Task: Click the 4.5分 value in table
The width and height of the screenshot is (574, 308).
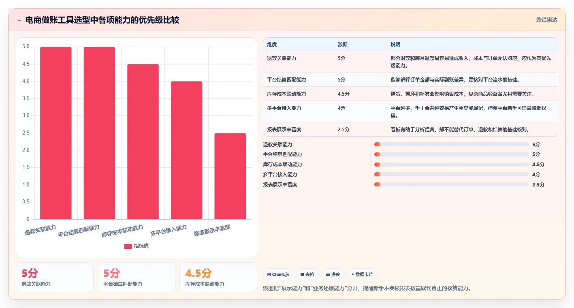Action: (x=344, y=94)
